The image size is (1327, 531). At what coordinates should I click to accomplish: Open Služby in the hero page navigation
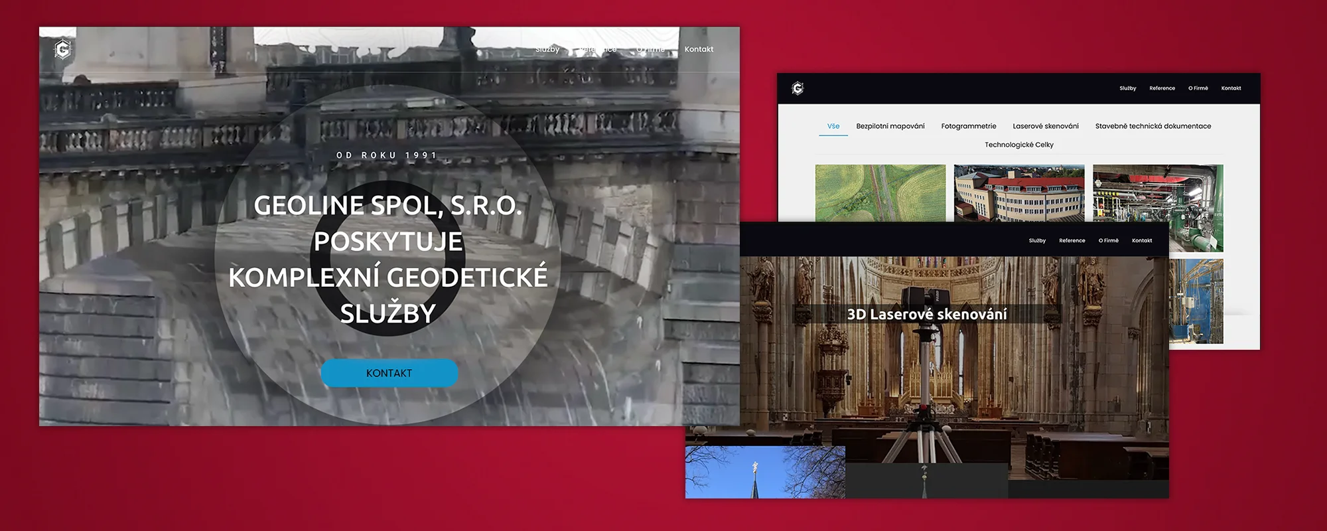(547, 49)
